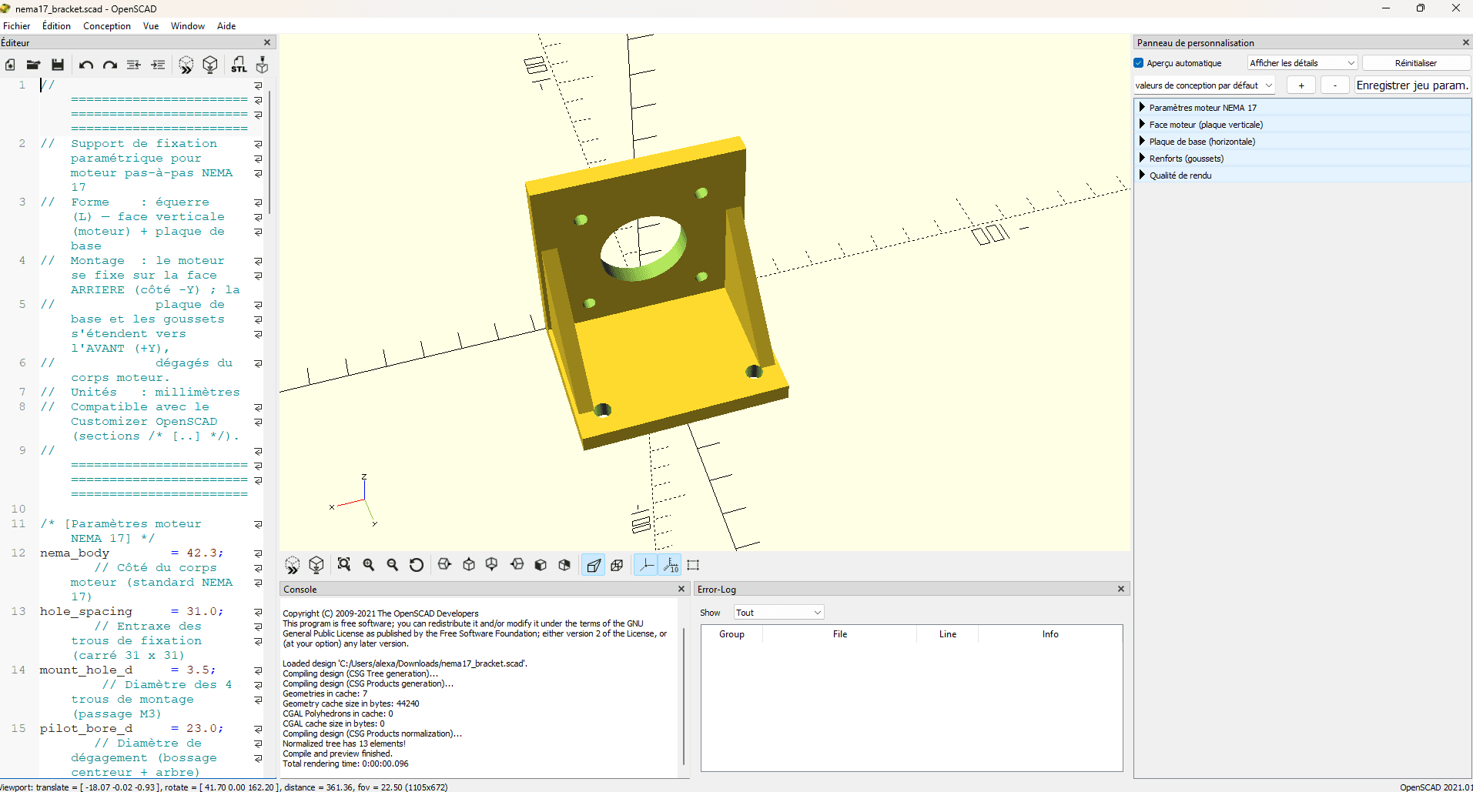
Task: Click the editor vertical scrollbar
Action: [x=269, y=152]
